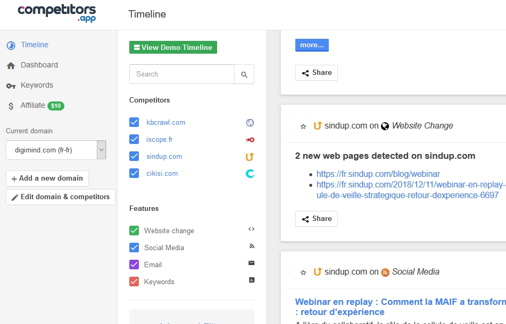Click the Keywords key icon

tap(11, 86)
